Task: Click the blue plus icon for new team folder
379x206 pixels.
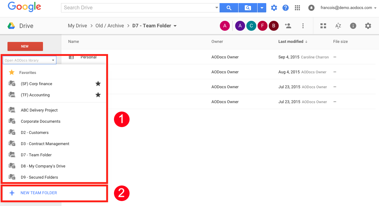Action: click(x=12, y=193)
